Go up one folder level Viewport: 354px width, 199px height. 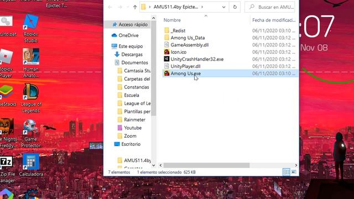[x=135, y=7]
